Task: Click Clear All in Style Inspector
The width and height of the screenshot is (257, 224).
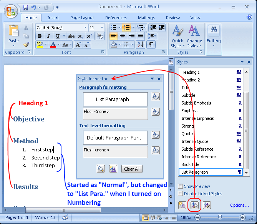Action: point(132,169)
